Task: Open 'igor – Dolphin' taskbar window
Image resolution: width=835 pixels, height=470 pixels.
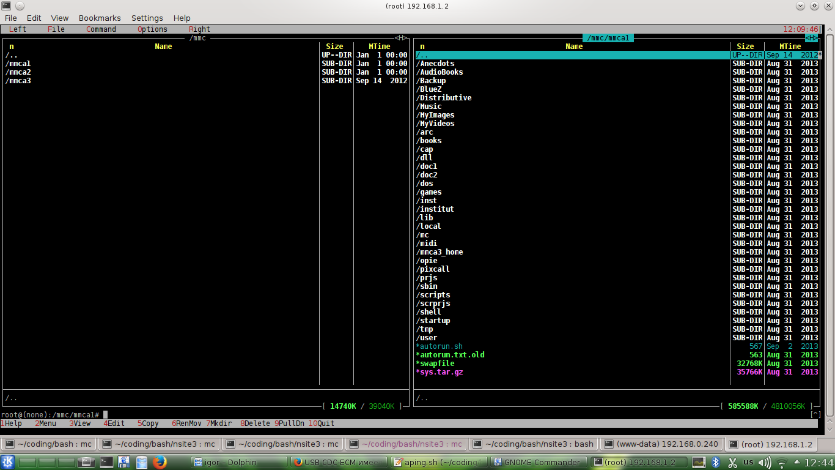Action: click(x=240, y=462)
